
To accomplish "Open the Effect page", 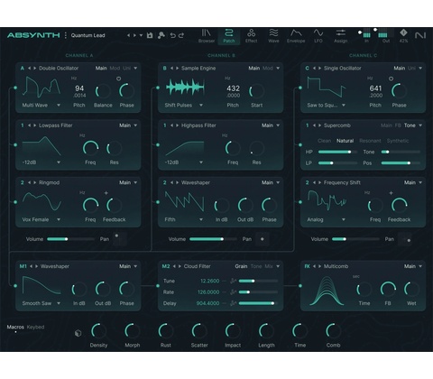I will coord(251,36).
